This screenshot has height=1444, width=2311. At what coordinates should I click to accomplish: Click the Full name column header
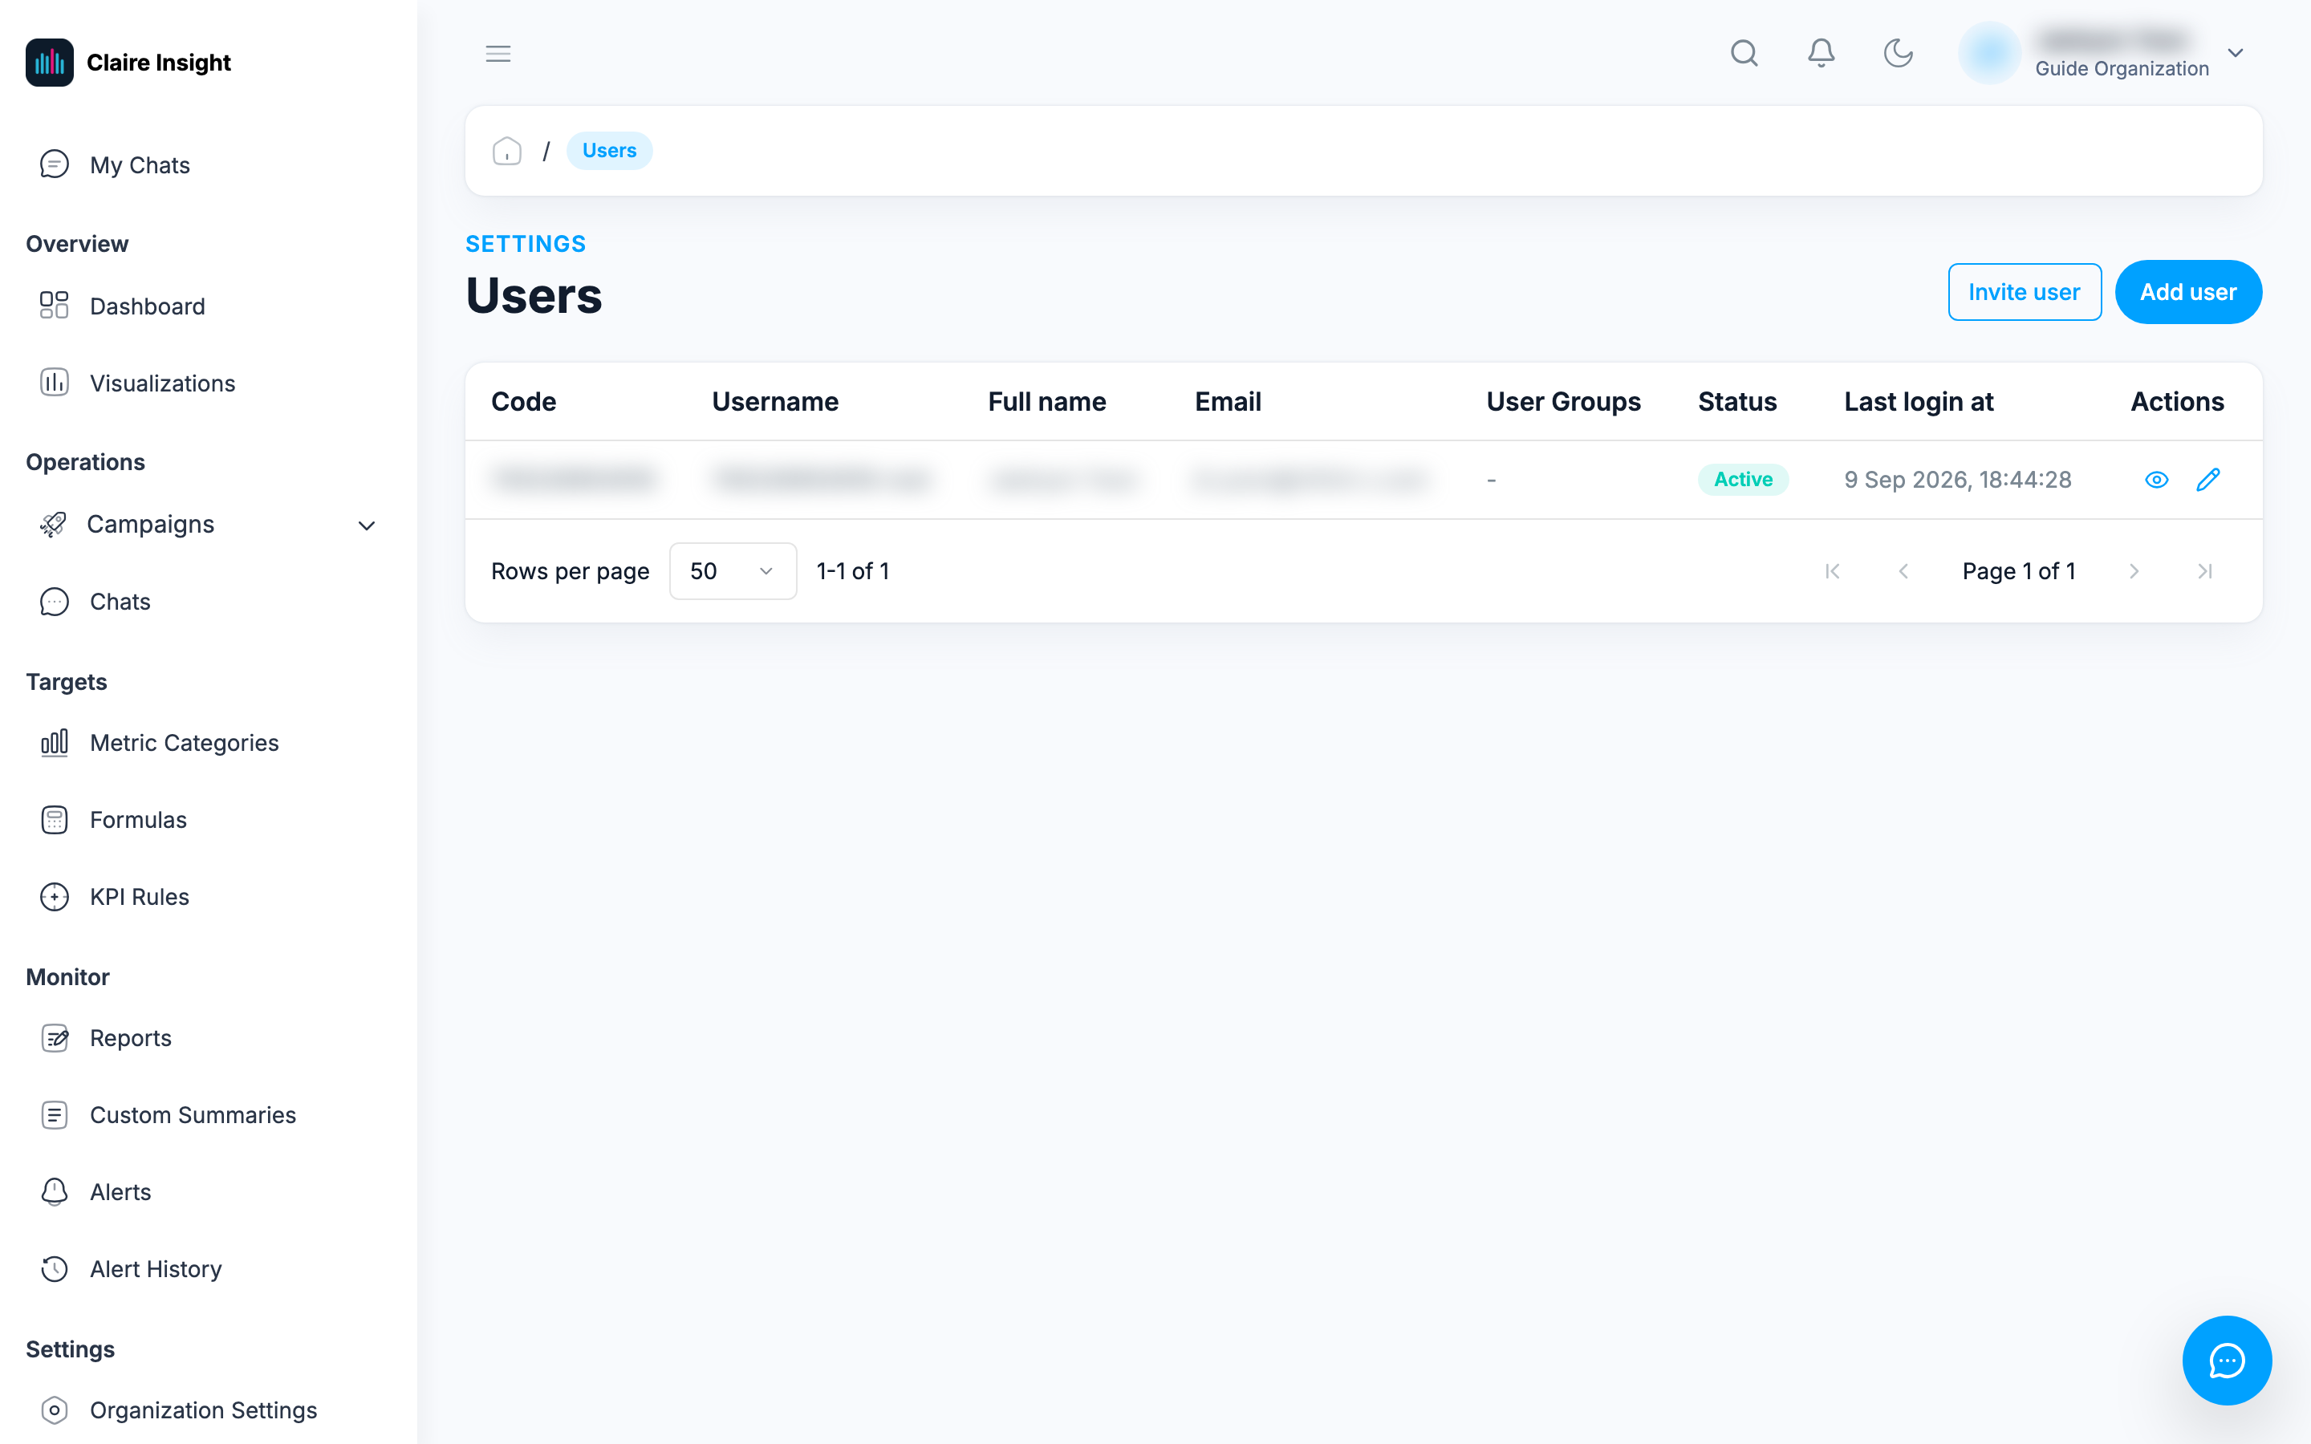pyautogui.click(x=1046, y=402)
